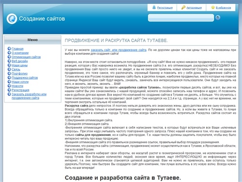242x182 pixels.
Task: Click the bullet icon beside О компании
Action: pyautogui.click(x=9, y=53)
